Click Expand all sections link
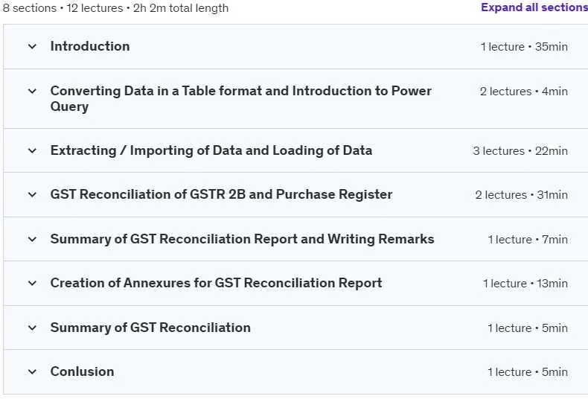The width and height of the screenshot is (588, 399). [534, 7]
